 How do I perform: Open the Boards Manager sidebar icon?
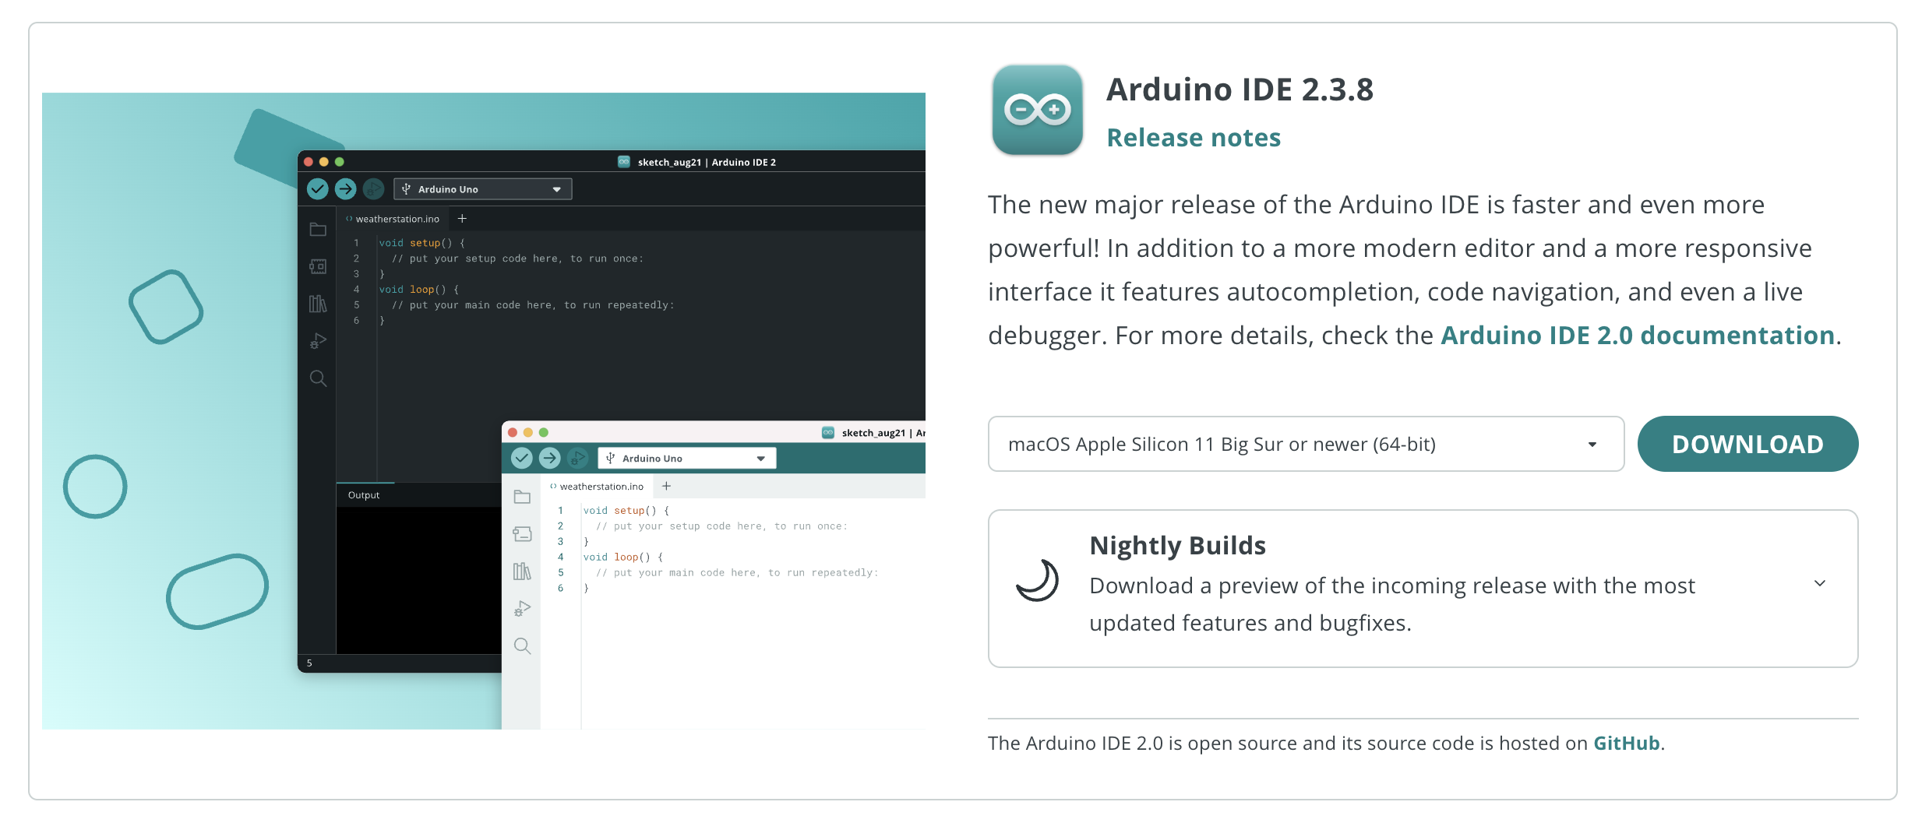(x=318, y=266)
